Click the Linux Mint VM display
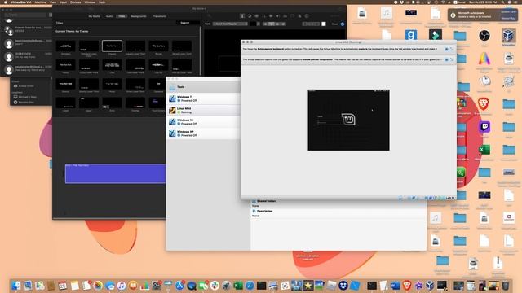The width and height of the screenshot is (522, 293). pyautogui.click(x=348, y=120)
